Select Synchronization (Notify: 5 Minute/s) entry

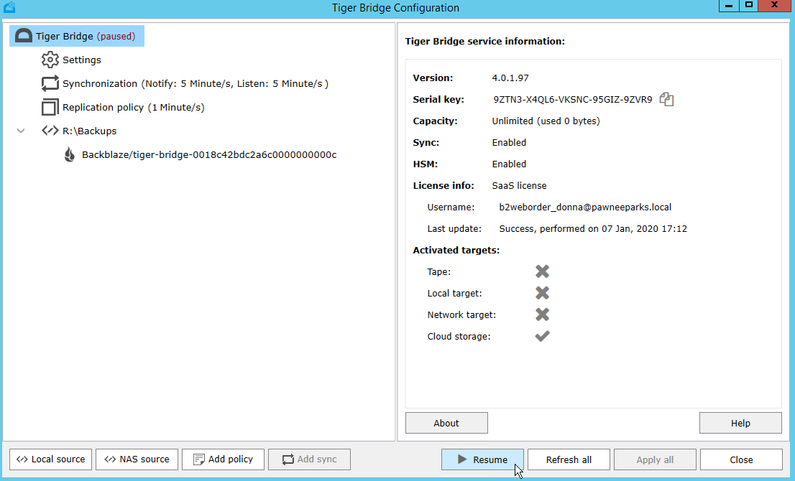[196, 83]
